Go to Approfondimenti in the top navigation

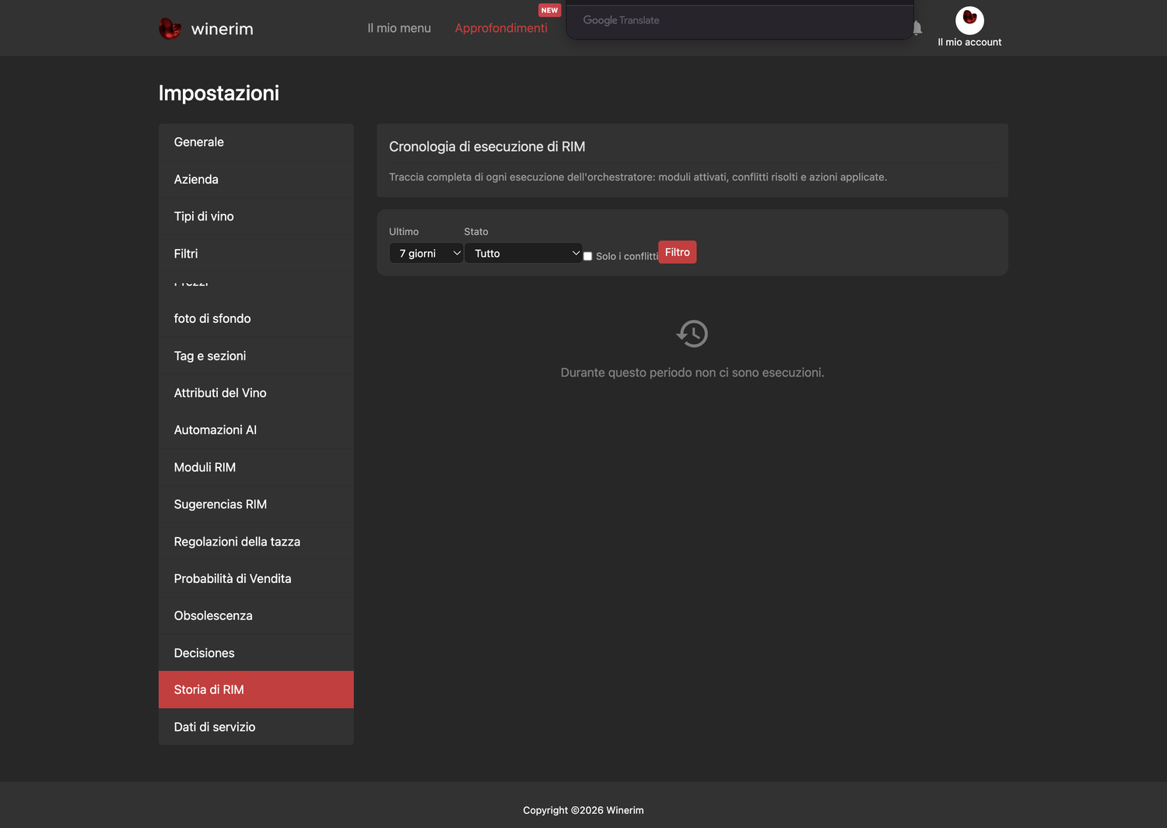[501, 28]
